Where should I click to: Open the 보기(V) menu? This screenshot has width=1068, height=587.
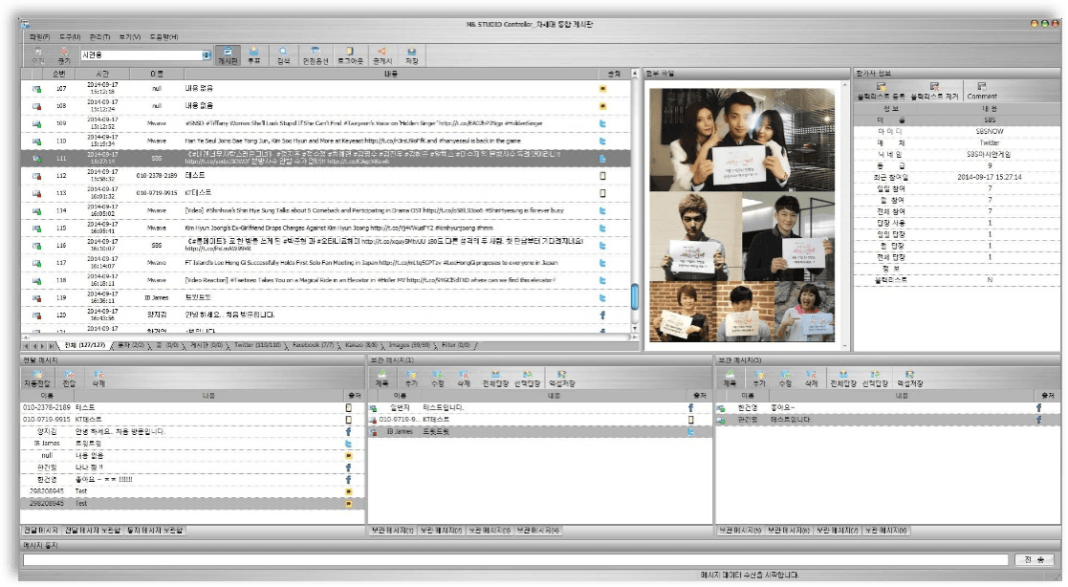(x=130, y=36)
